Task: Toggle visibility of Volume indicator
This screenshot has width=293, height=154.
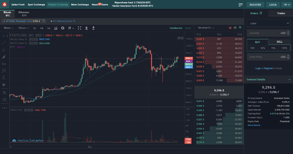Action: (26, 110)
